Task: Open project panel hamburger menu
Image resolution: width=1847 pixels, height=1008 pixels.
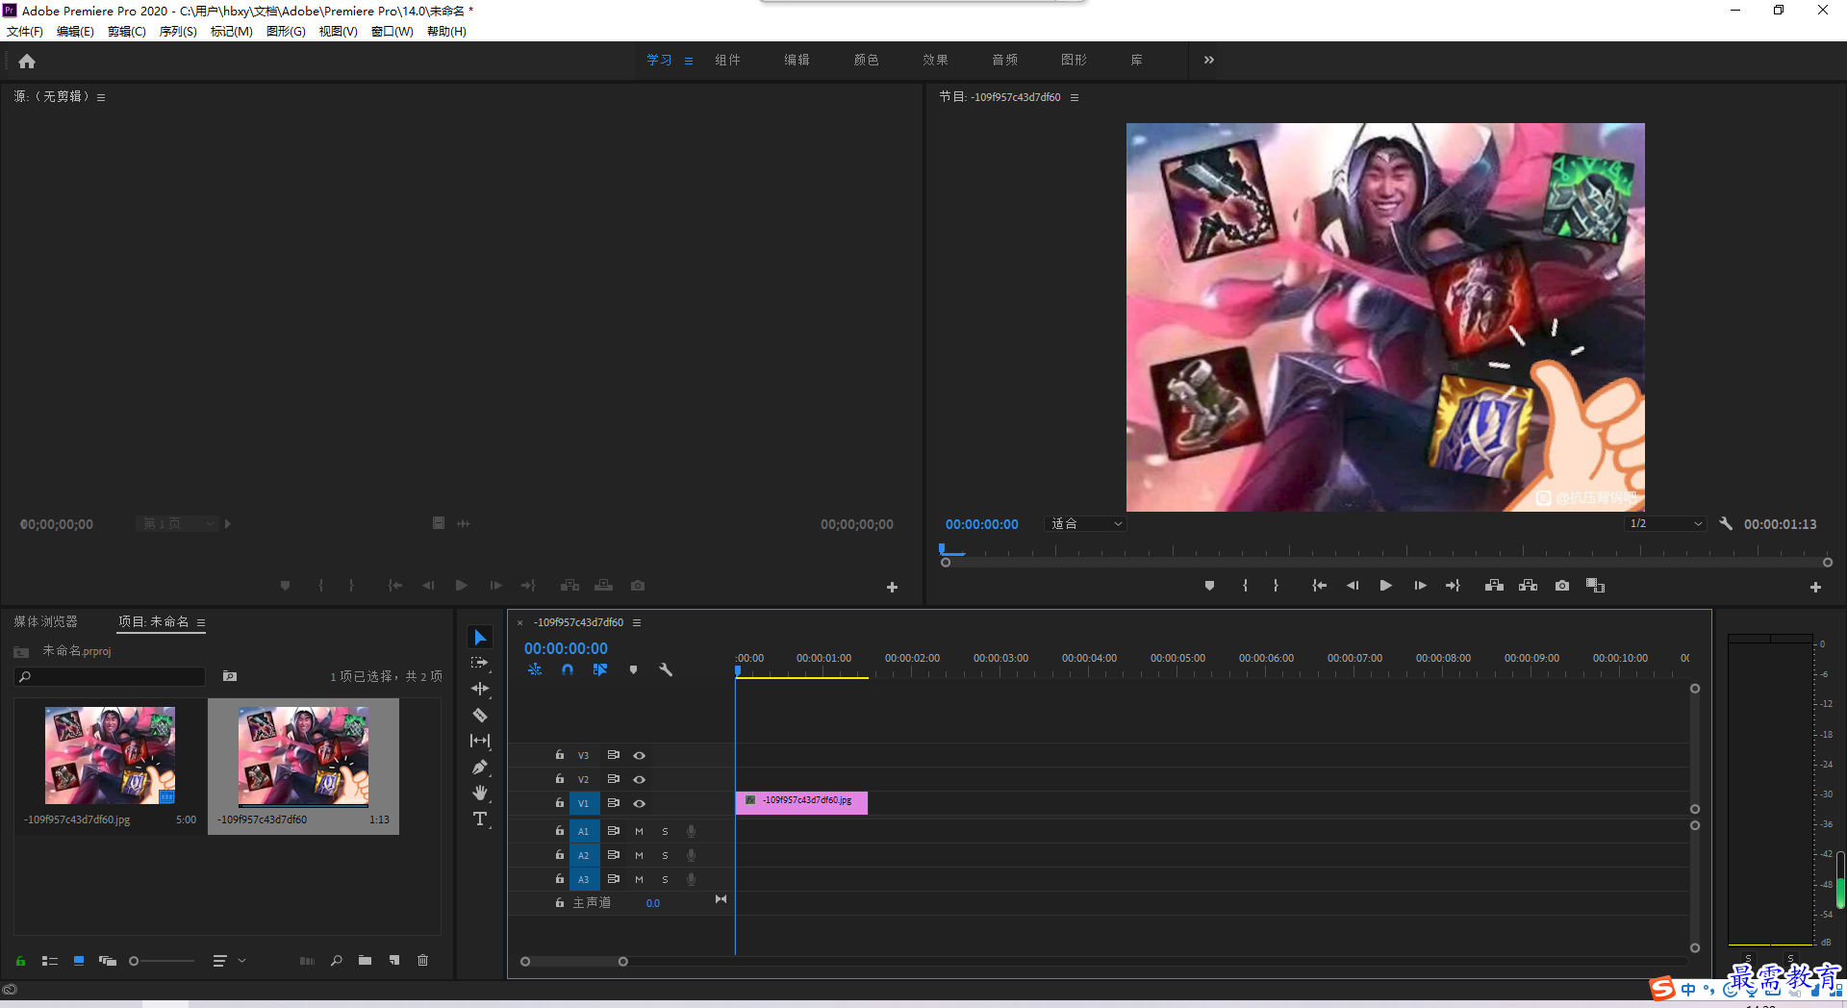Action: click(201, 622)
